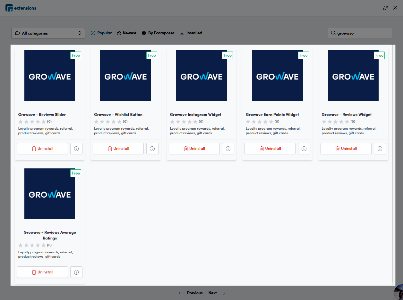
Task: Click the Ecomposer extensions logo
Action: [x=21, y=8]
